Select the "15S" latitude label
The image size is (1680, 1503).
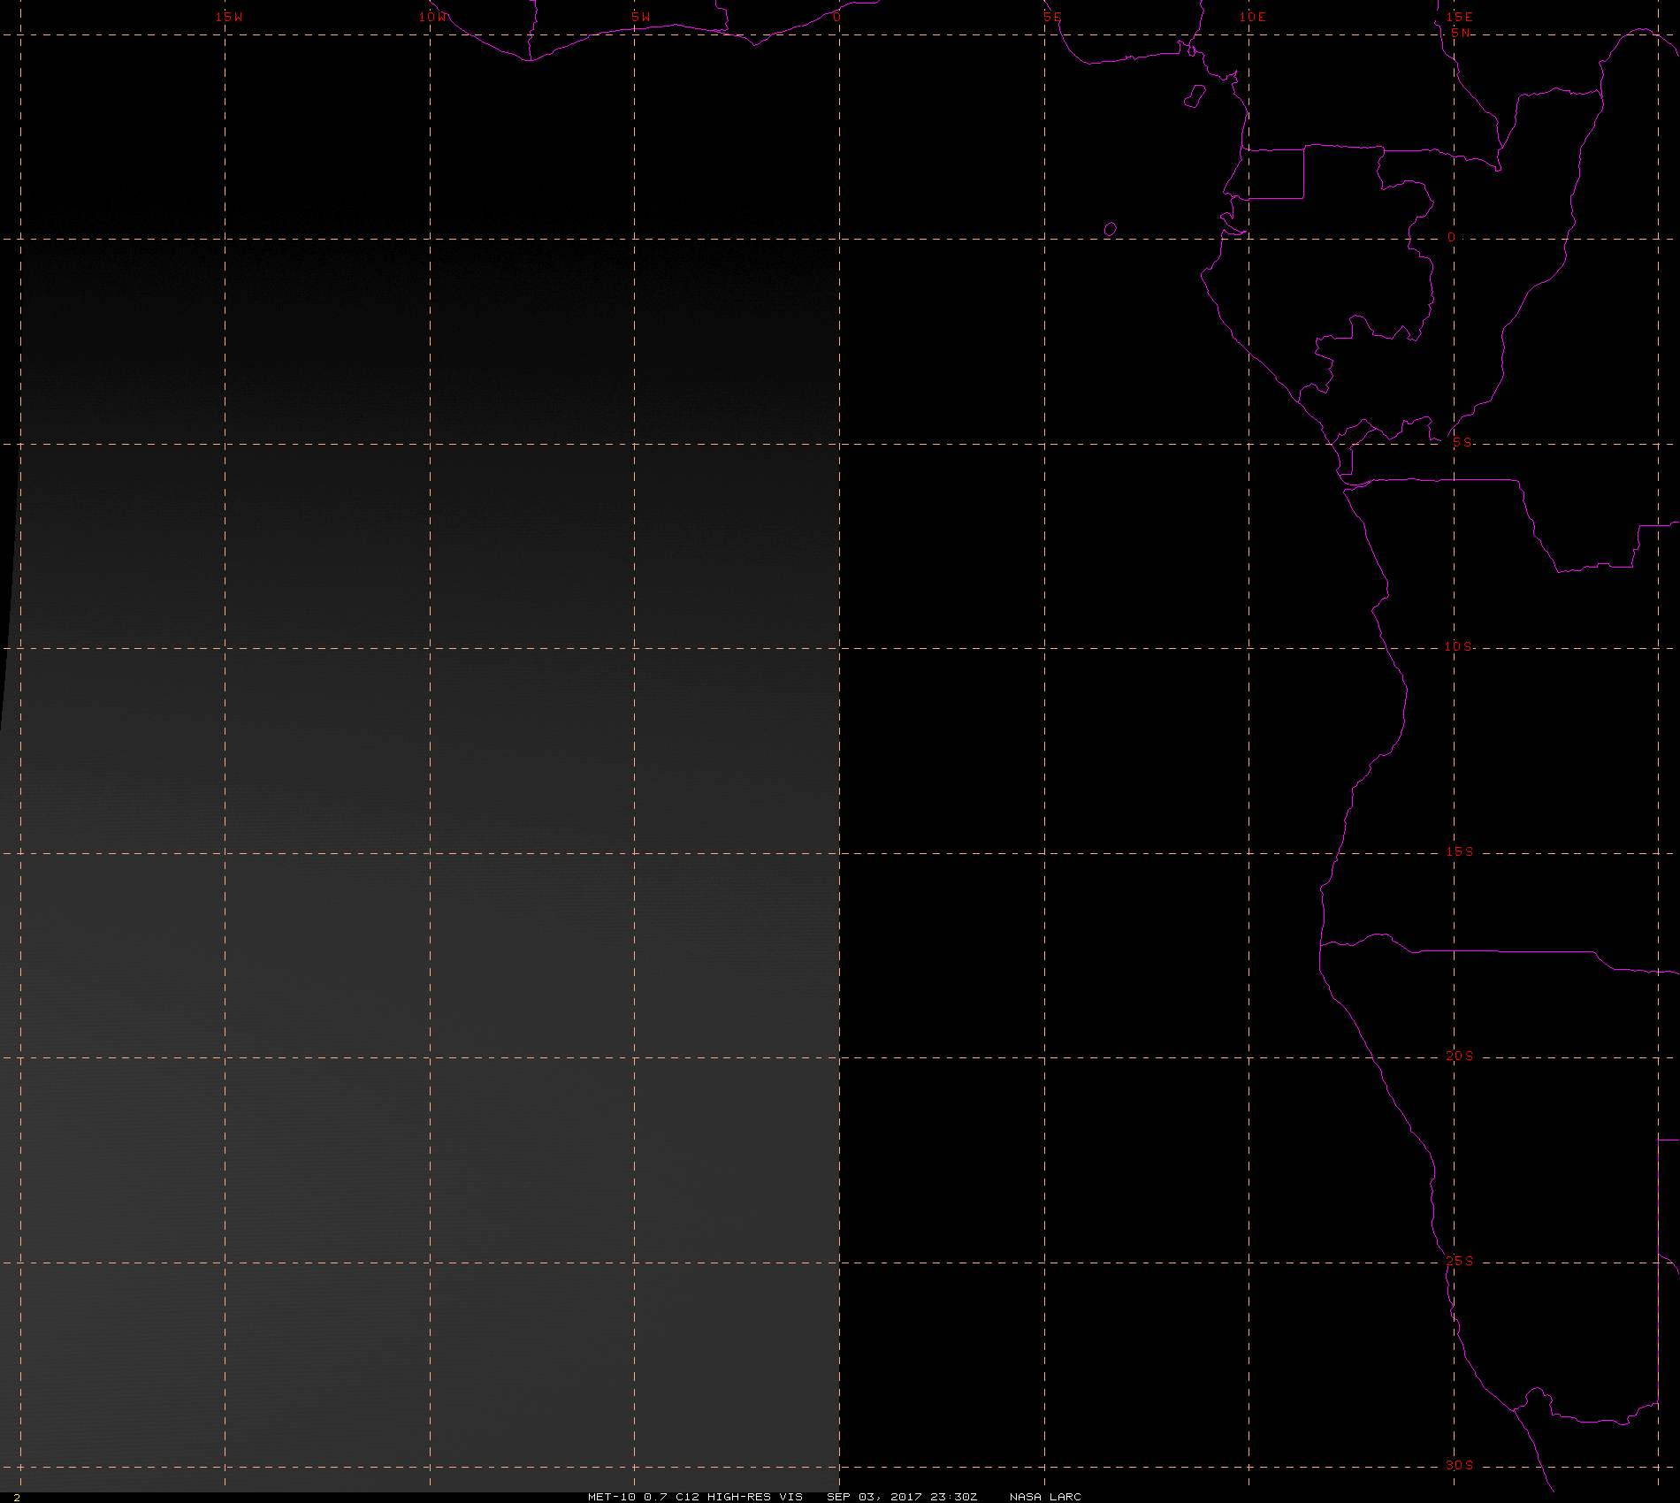1460,851
